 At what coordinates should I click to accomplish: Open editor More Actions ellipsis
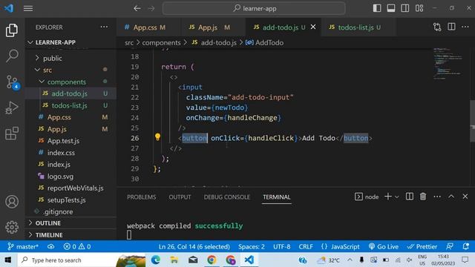465,27
